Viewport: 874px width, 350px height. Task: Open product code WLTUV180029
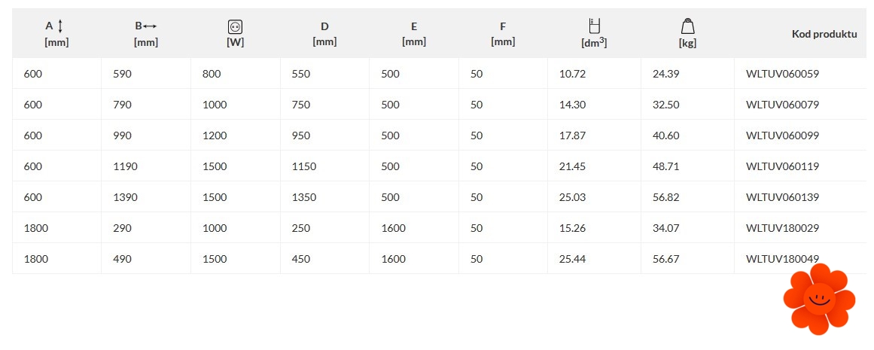tap(782, 228)
